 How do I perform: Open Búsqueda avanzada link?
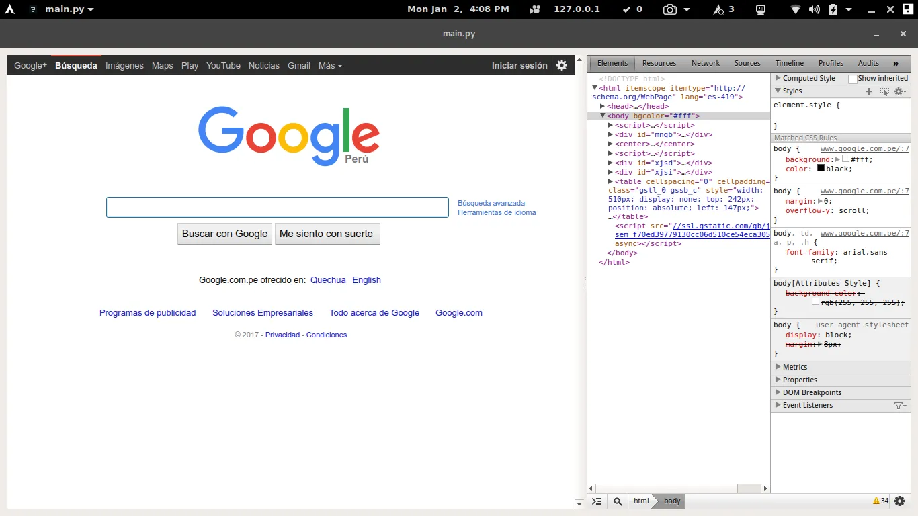click(491, 203)
